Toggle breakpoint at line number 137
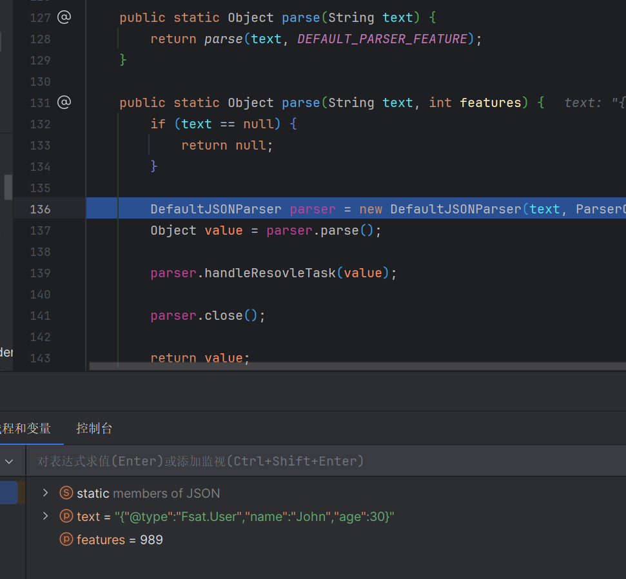Viewport: 626px width, 579px height. (x=40, y=230)
